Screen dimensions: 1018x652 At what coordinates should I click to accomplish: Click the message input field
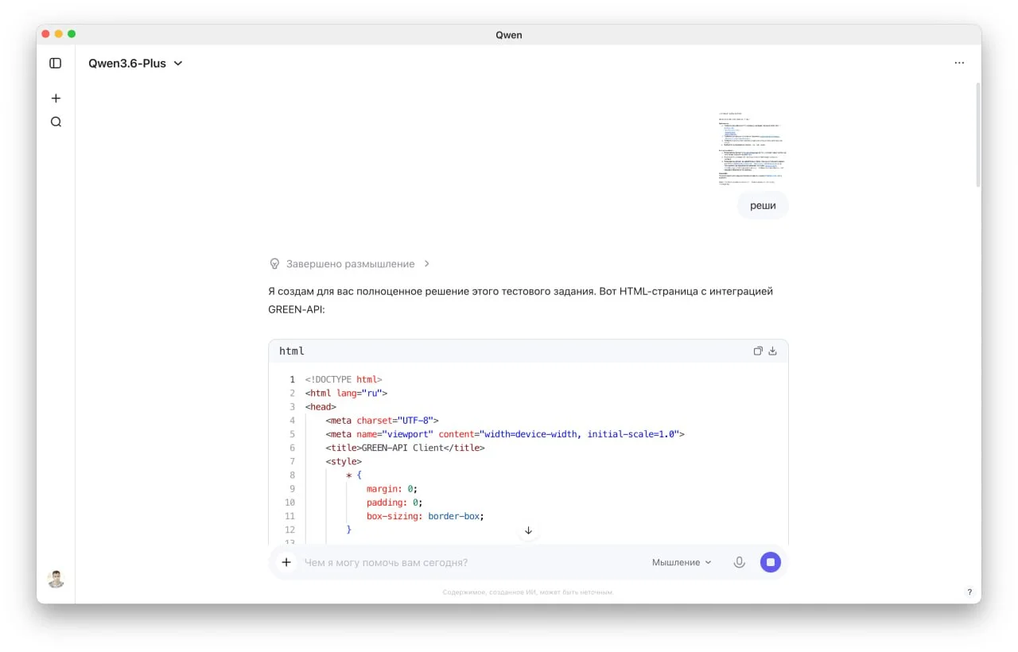point(469,562)
